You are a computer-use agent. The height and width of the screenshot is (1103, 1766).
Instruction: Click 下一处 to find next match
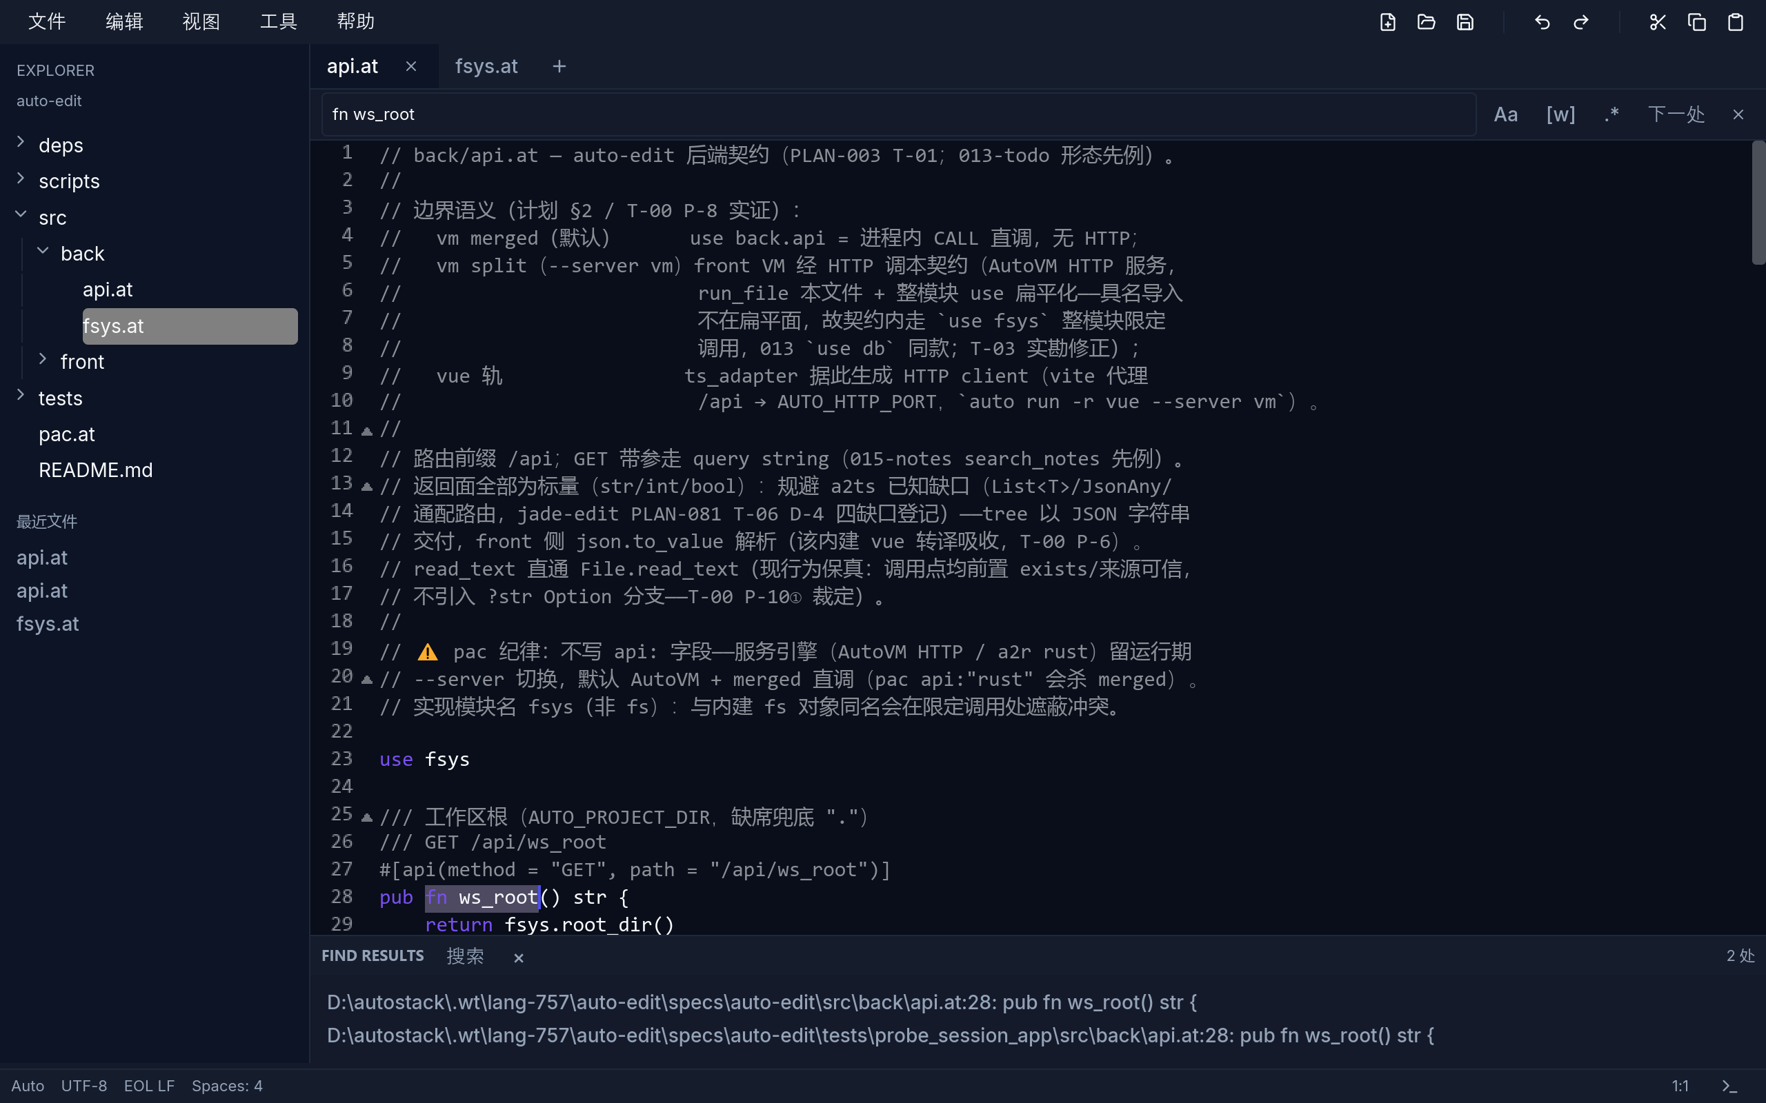pos(1676,114)
